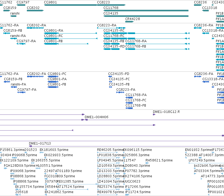Click protein label CG11768-PB

click(x=136, y=106)
